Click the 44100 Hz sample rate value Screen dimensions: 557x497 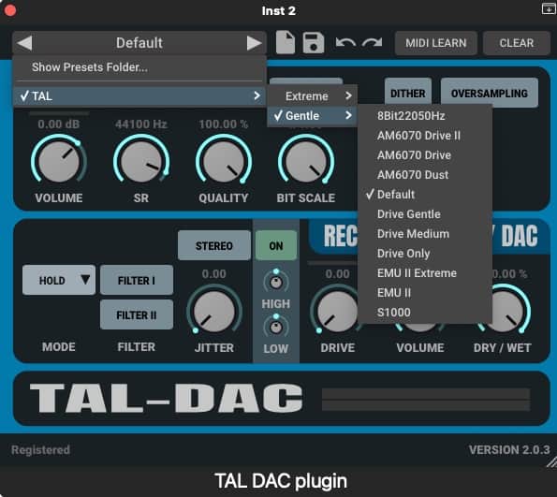tap(141, 124)
